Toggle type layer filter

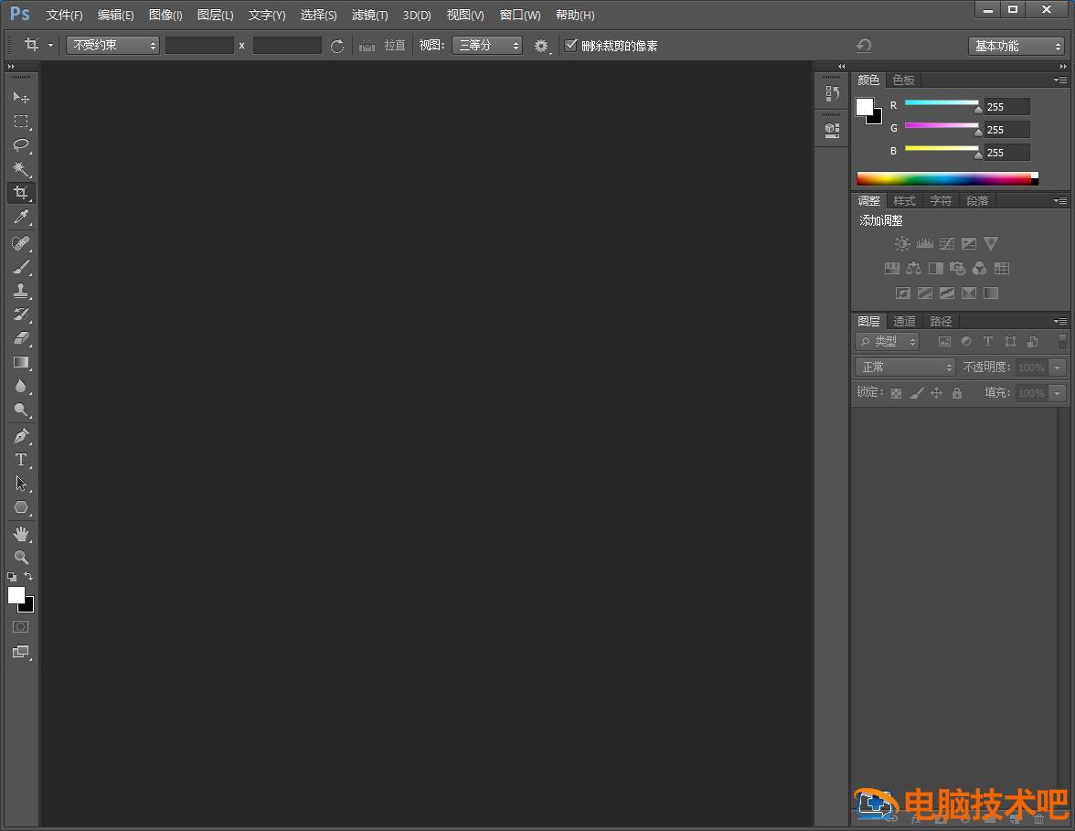(x=988, y=341)
